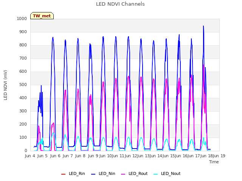Viewport: 242px width, 181px height.
Task: Click the y-axis label LED NDVI (mV)
Action: 5,85
